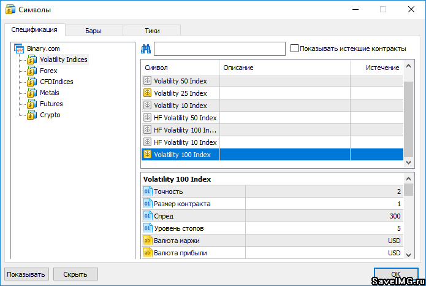Enable the show expired contracts checkbox
The width and height of the screenshot is (426, 286).
click(294, 48)
